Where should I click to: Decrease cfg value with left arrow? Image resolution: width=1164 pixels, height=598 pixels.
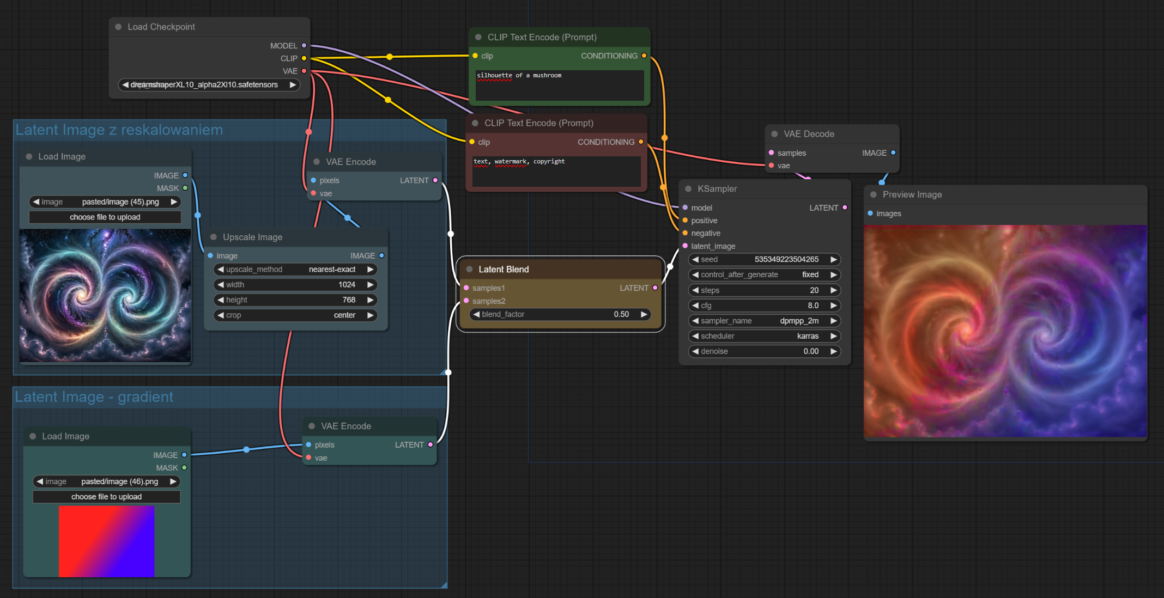coord(695,306)
